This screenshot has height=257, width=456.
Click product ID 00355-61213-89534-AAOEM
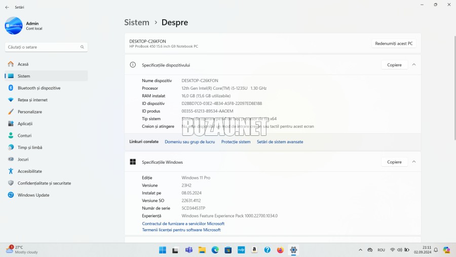tap(207, 111)
